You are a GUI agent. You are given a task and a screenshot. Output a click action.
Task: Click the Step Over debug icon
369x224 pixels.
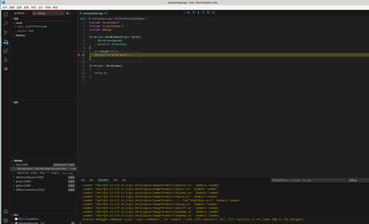(194, 13)
